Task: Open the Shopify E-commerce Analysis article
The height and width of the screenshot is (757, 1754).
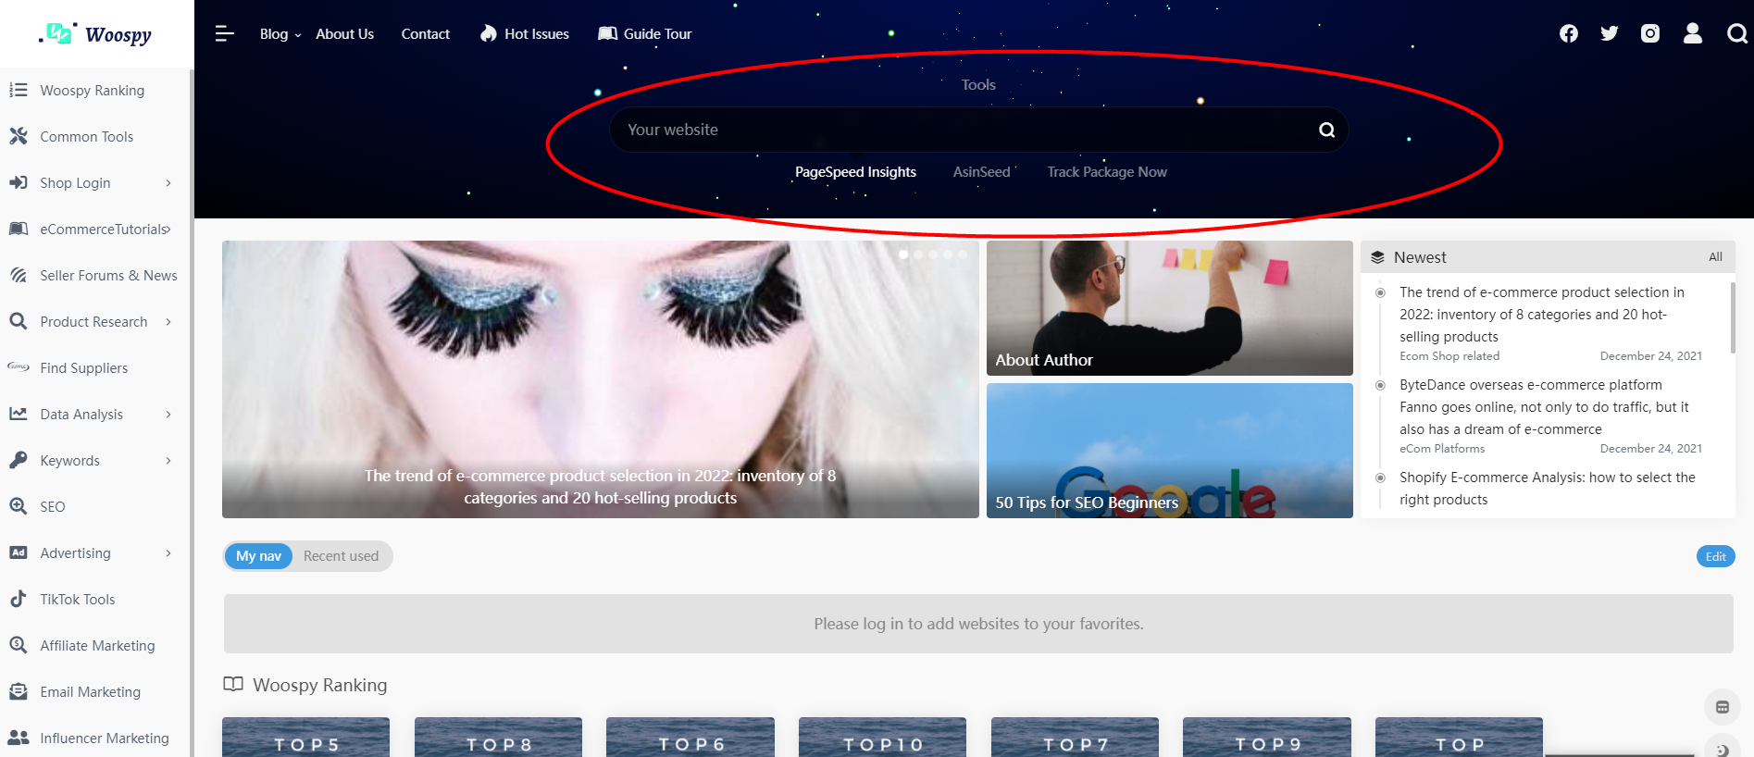Action: pos(1547,489)
